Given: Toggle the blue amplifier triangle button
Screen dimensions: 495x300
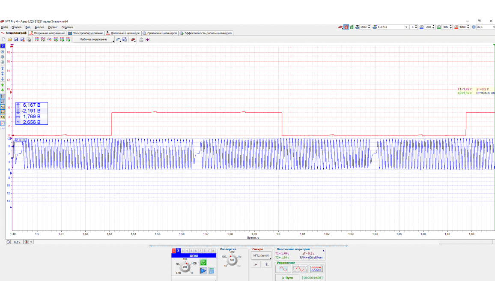Looking at the screenshot, I should 203,270.
